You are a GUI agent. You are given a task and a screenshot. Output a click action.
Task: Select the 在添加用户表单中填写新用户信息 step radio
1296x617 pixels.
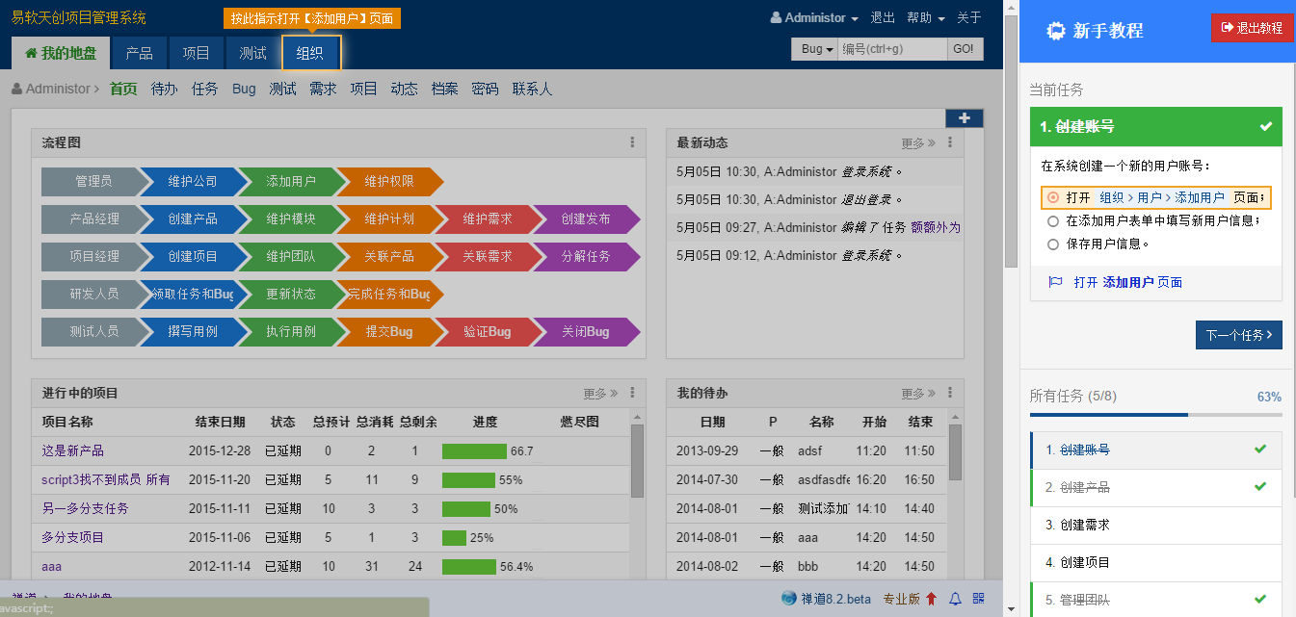point(1053,220)
